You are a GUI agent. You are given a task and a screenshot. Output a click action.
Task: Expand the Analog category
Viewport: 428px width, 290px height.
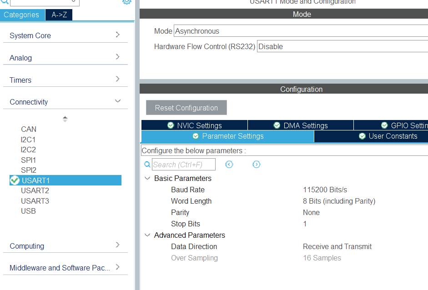pos(117,57)
